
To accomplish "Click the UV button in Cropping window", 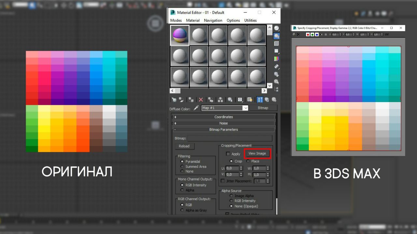I will pyautogui.click(x=387, y=34).
